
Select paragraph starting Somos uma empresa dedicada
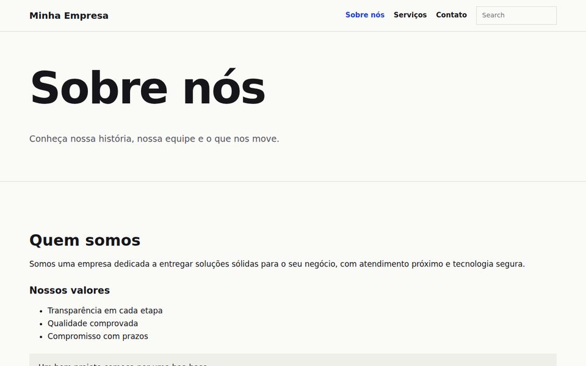click(277, 264)
